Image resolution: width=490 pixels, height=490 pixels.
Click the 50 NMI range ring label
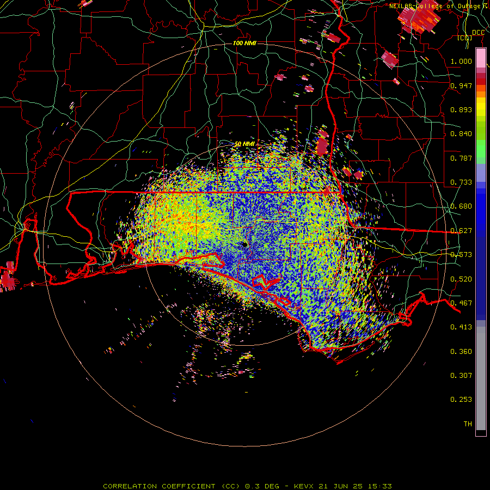(x=244, y=144)
